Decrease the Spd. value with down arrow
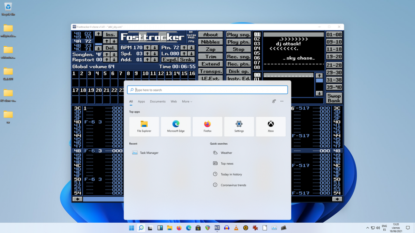The height and width of the screenshot is (233, 415). (x=155, y=54)
